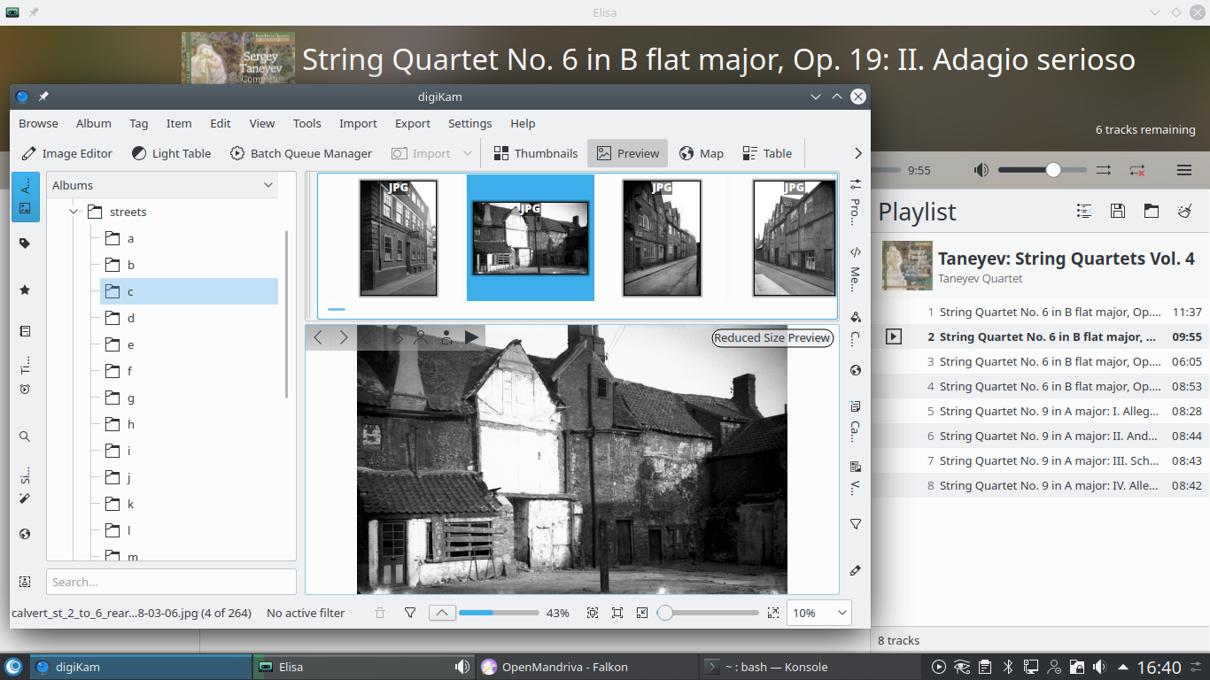Open the Elisa hamburger menu
Viewport: 1210px width, 680px height.
pos(1184,170)
